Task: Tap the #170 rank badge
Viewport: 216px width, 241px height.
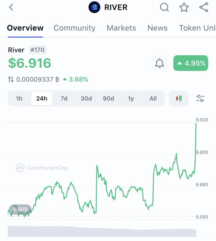Action: coord(38,50)
